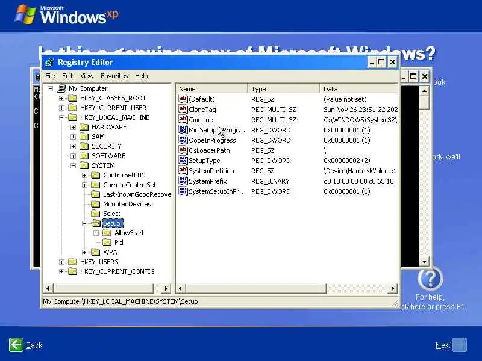
Task: Click the Pid folder icon
Action: point(107,242)
